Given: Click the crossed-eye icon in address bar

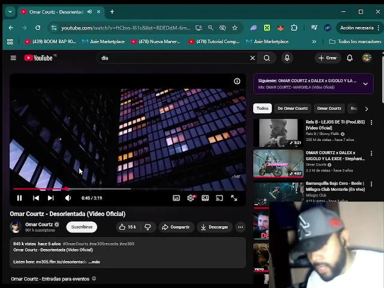Looking at the screenshot, I should tap(223, 28).
